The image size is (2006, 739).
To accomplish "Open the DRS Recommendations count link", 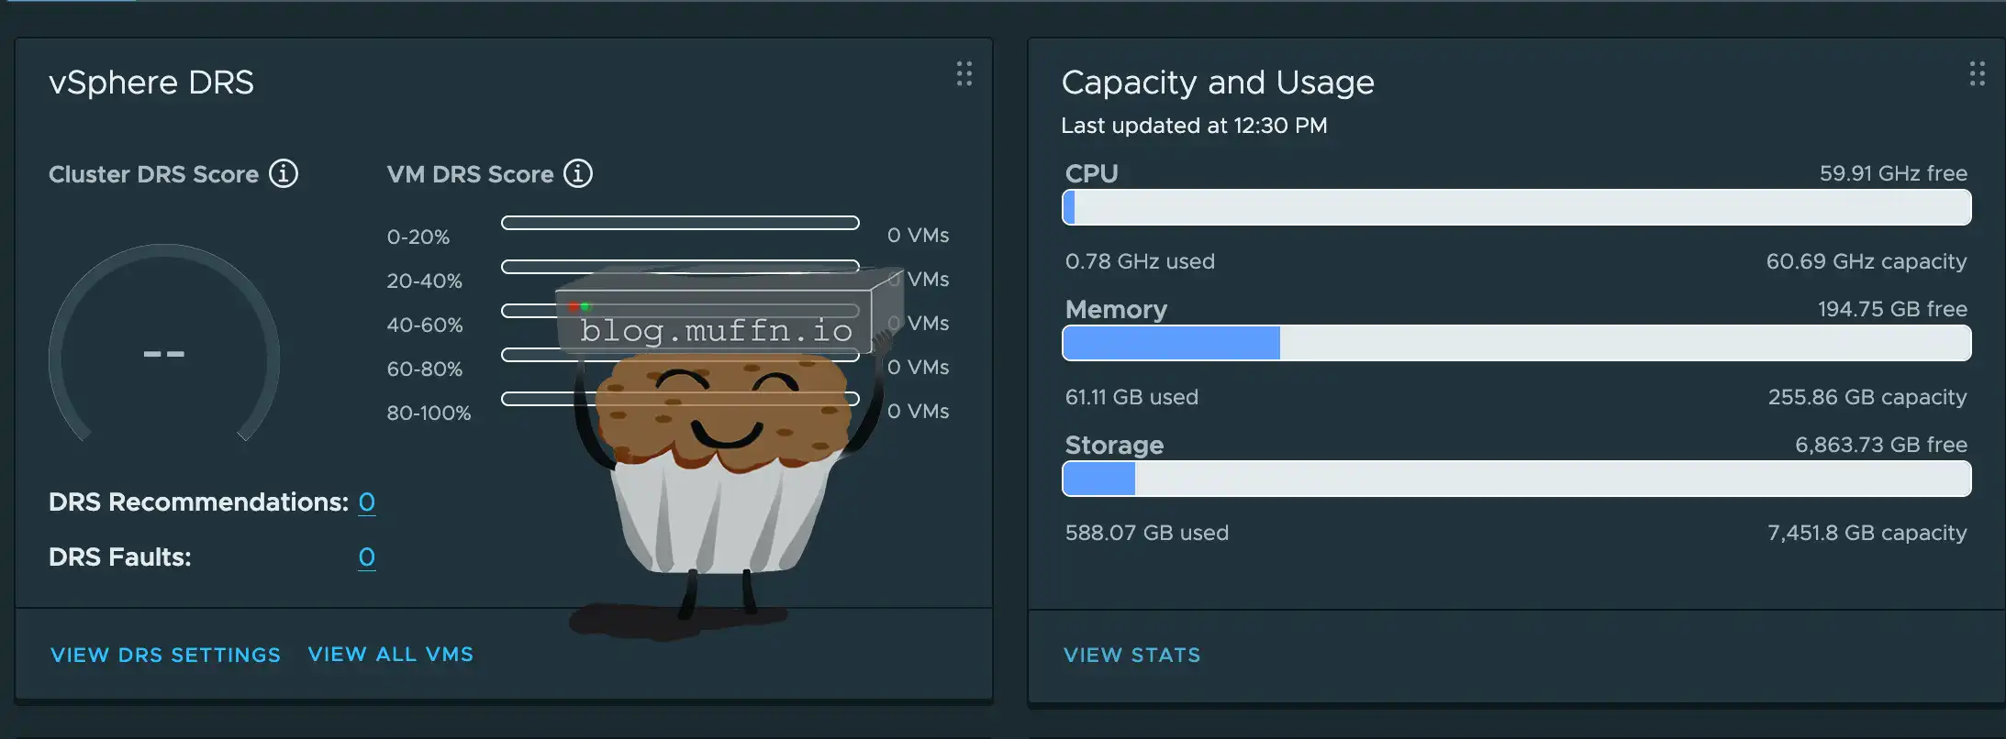I will click(x=366, y=502).
